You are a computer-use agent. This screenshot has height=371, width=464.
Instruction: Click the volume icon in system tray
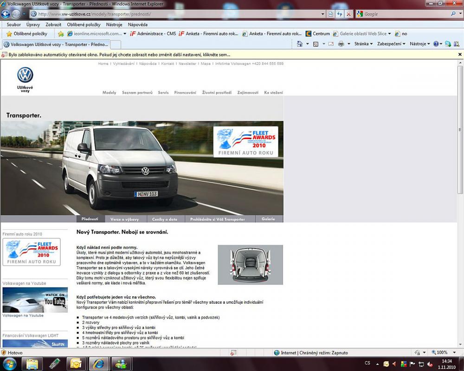pos(430,364)
